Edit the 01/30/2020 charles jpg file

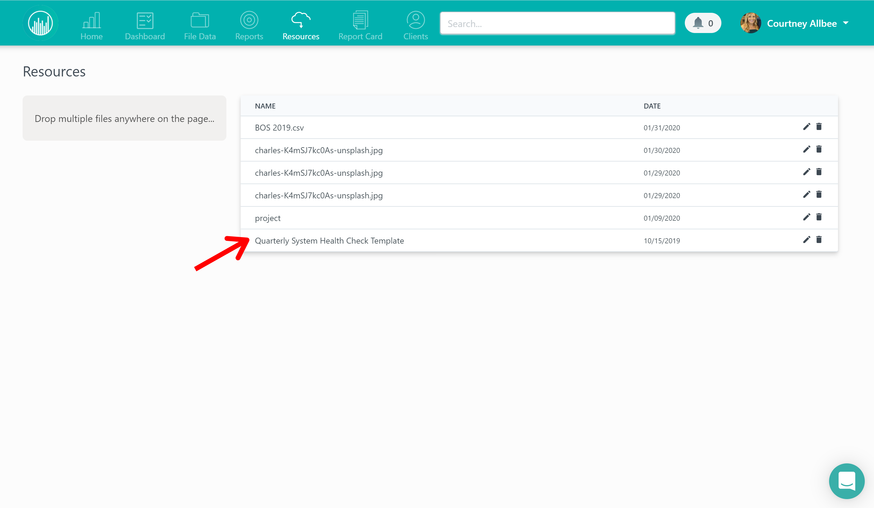[x=806, y=149]
